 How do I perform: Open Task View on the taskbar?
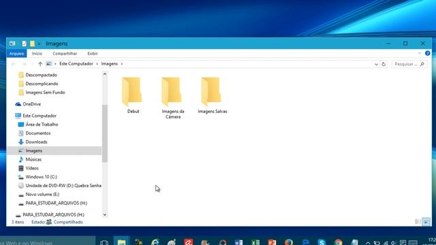[x=104, y=242]
